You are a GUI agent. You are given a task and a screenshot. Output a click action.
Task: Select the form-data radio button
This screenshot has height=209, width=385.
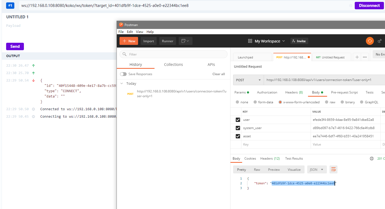[x=255, y=102]
